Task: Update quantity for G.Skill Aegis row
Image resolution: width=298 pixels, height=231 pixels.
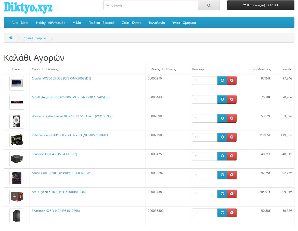Action: [222, 99]
